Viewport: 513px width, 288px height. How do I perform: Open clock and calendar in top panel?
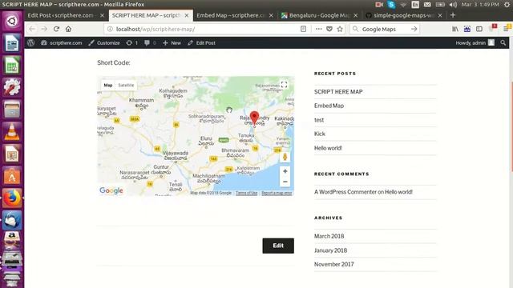[480, 4]
